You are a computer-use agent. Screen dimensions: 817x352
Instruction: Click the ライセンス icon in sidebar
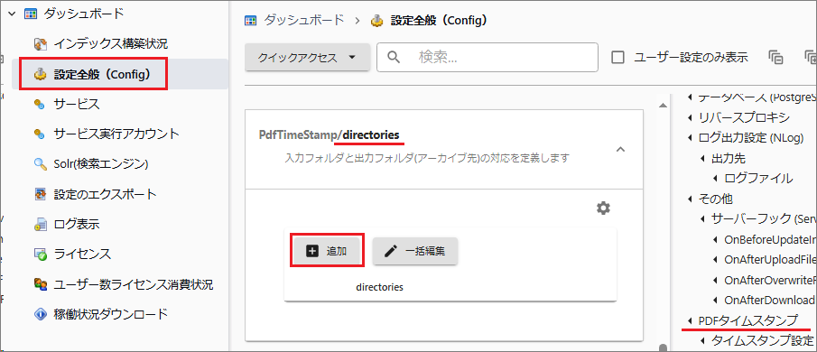pyautogui.click(x=40, y=255)
